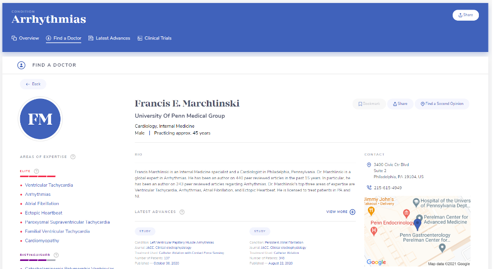Click the Share button in the blue header

point(465,15)
